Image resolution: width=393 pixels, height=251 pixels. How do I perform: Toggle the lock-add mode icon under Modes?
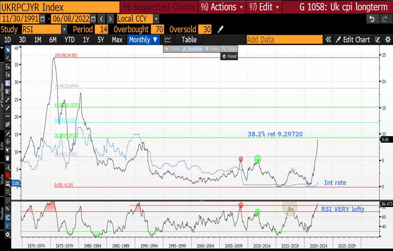coord(8,209)
